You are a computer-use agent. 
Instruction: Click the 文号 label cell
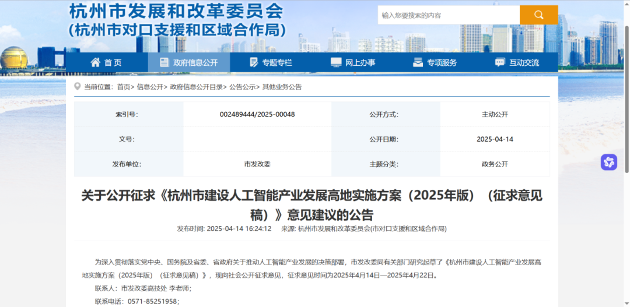[x=128, y=139]
